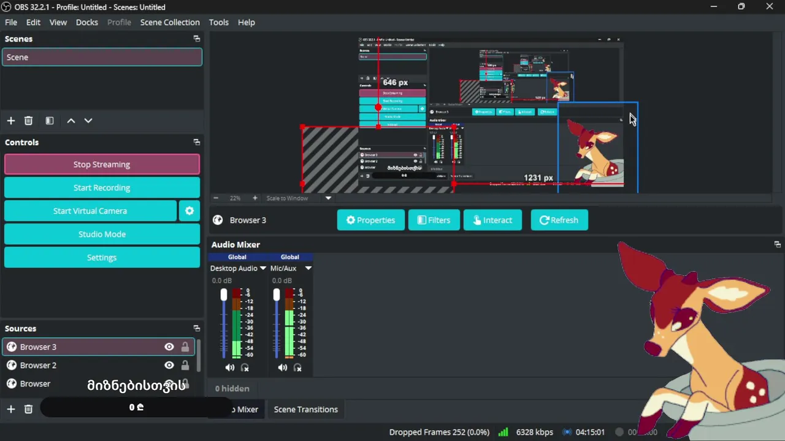
Task: Open the Scene Collection menu
Action: tap(170, 22)
